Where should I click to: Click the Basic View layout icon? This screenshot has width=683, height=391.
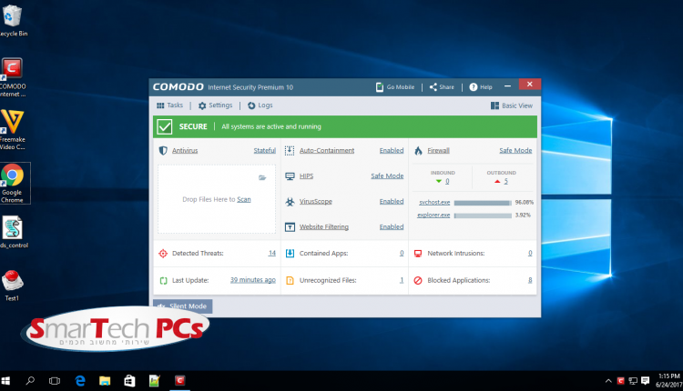(494, 105)
